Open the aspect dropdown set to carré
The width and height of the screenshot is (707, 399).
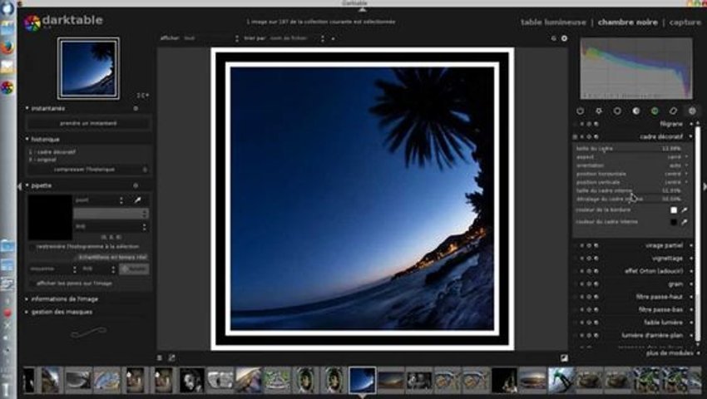(631, 157)
